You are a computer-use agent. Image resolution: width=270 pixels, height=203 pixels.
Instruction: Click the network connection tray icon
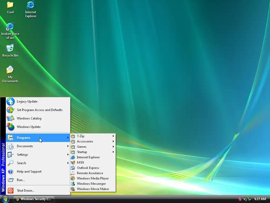click(249, 199)
